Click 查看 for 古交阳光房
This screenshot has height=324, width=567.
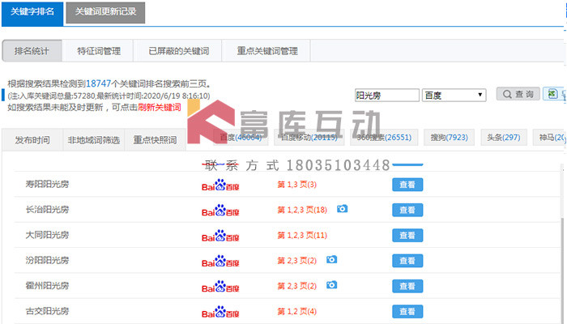click(x=407, y=311)
